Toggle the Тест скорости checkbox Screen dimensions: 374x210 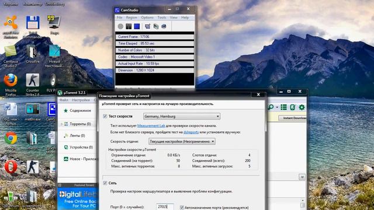click(105, 116)
